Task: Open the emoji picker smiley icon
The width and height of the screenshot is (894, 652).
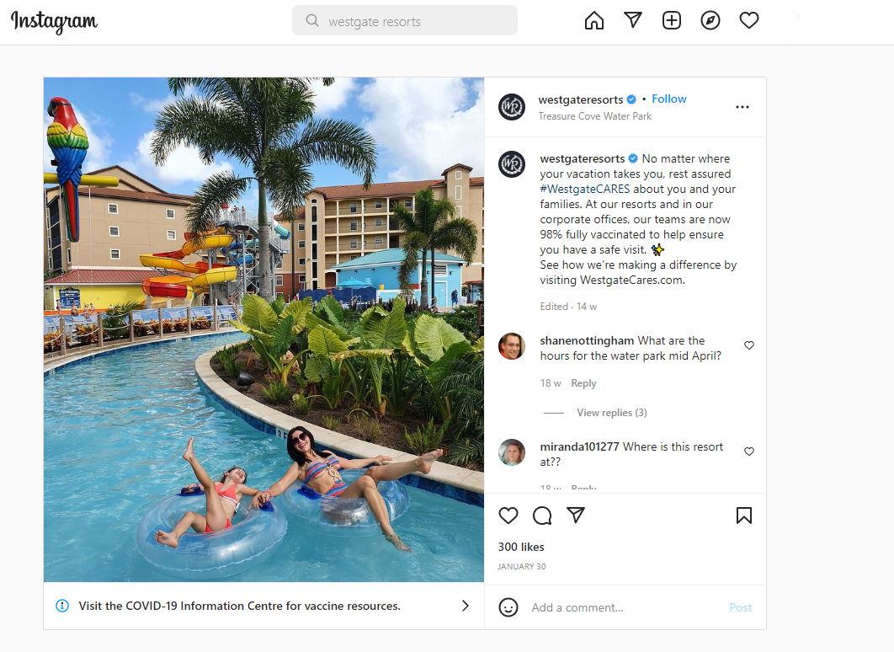Action: pos(508,607)
